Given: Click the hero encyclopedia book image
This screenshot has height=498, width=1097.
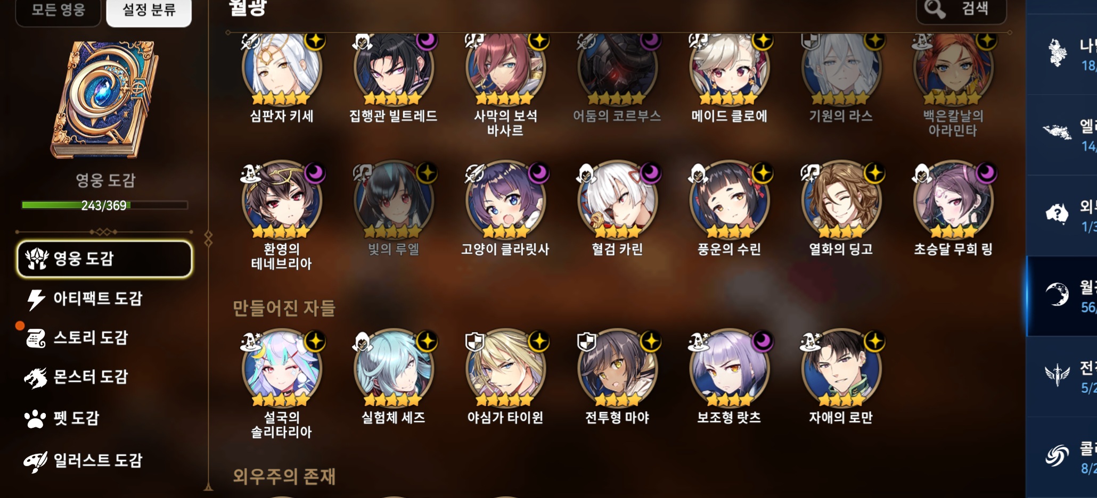Looking at the screenshot, I should click(104, 99).
